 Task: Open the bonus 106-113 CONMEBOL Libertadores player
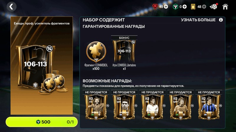pos(124,51)
